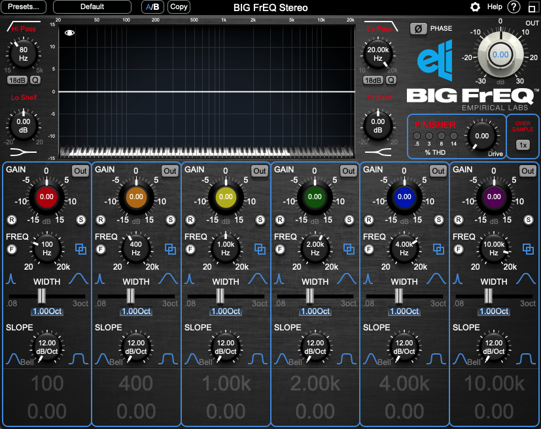Select the Finisher 8 % THD indicator

click(442, 136)
